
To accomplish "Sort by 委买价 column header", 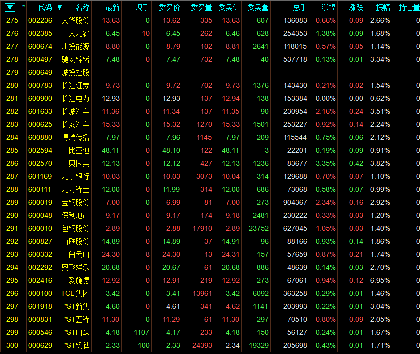I will [x=169, y=8].
